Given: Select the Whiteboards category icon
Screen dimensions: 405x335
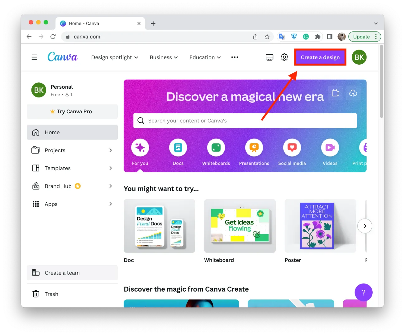Looking at the screenshot, I should click(216, 147).
